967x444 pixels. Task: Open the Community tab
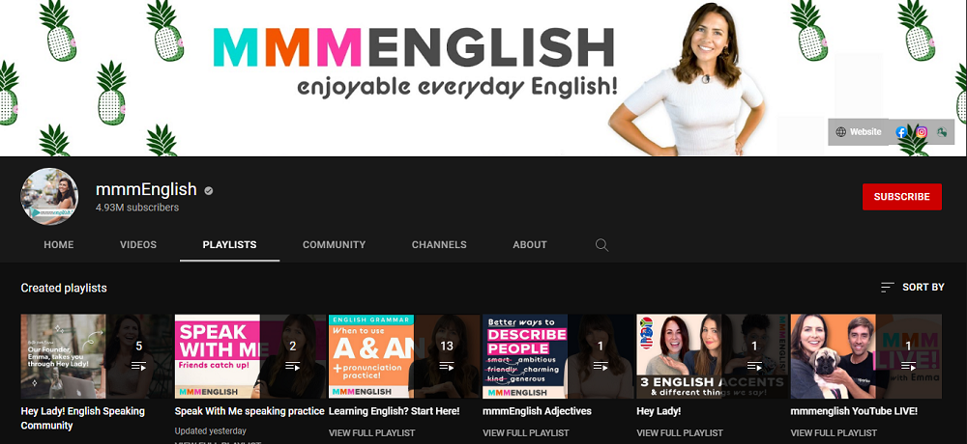[334, 244]
